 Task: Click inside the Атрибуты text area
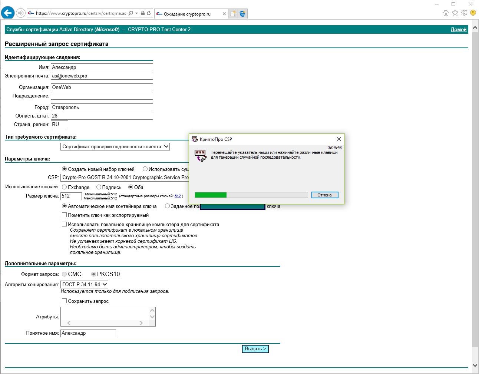coord(105,314)
